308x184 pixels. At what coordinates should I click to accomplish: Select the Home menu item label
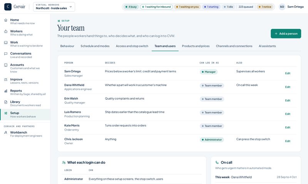click(x=15, y=20)
